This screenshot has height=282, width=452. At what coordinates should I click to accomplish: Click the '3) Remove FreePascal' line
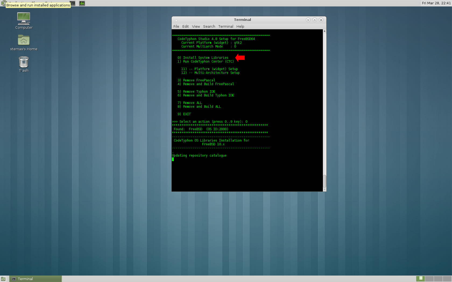[x=196, y=80]
